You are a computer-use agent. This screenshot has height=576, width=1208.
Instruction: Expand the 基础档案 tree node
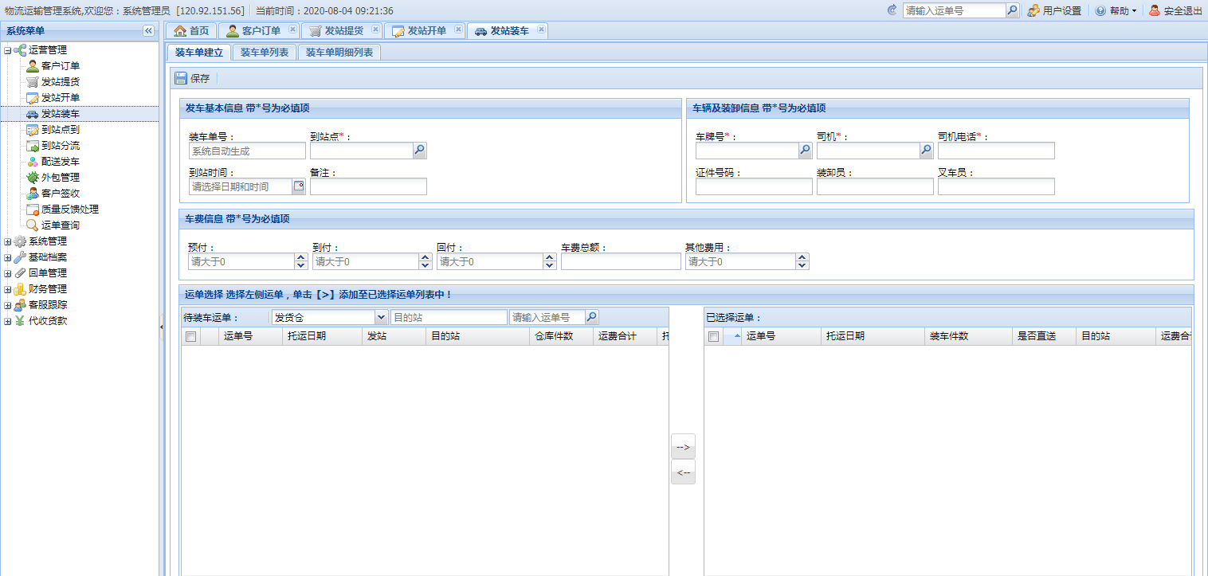[x=8, y=257]
